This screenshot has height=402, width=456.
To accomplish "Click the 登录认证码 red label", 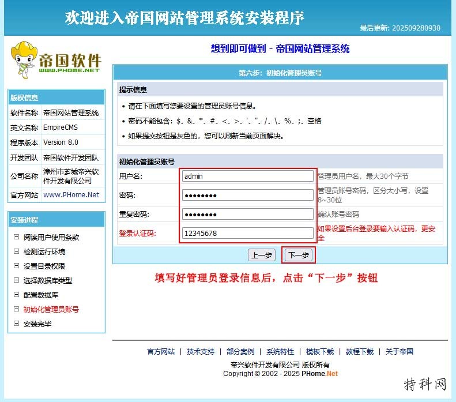I will (137, 233).
